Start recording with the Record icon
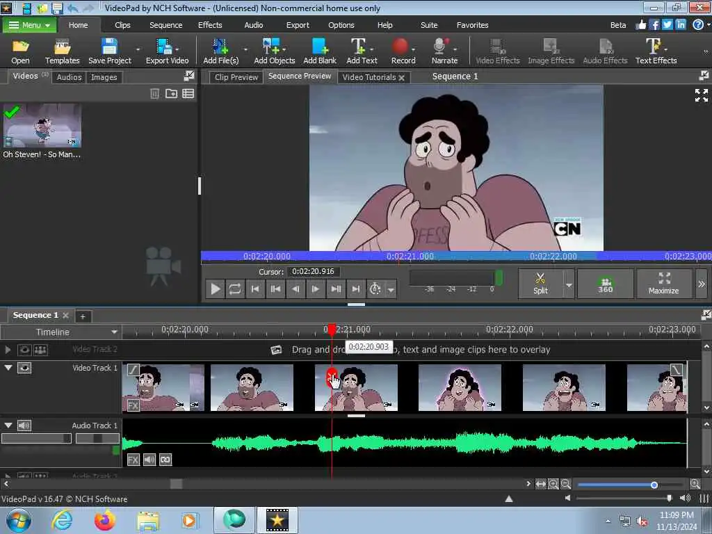 click(403, 51)
